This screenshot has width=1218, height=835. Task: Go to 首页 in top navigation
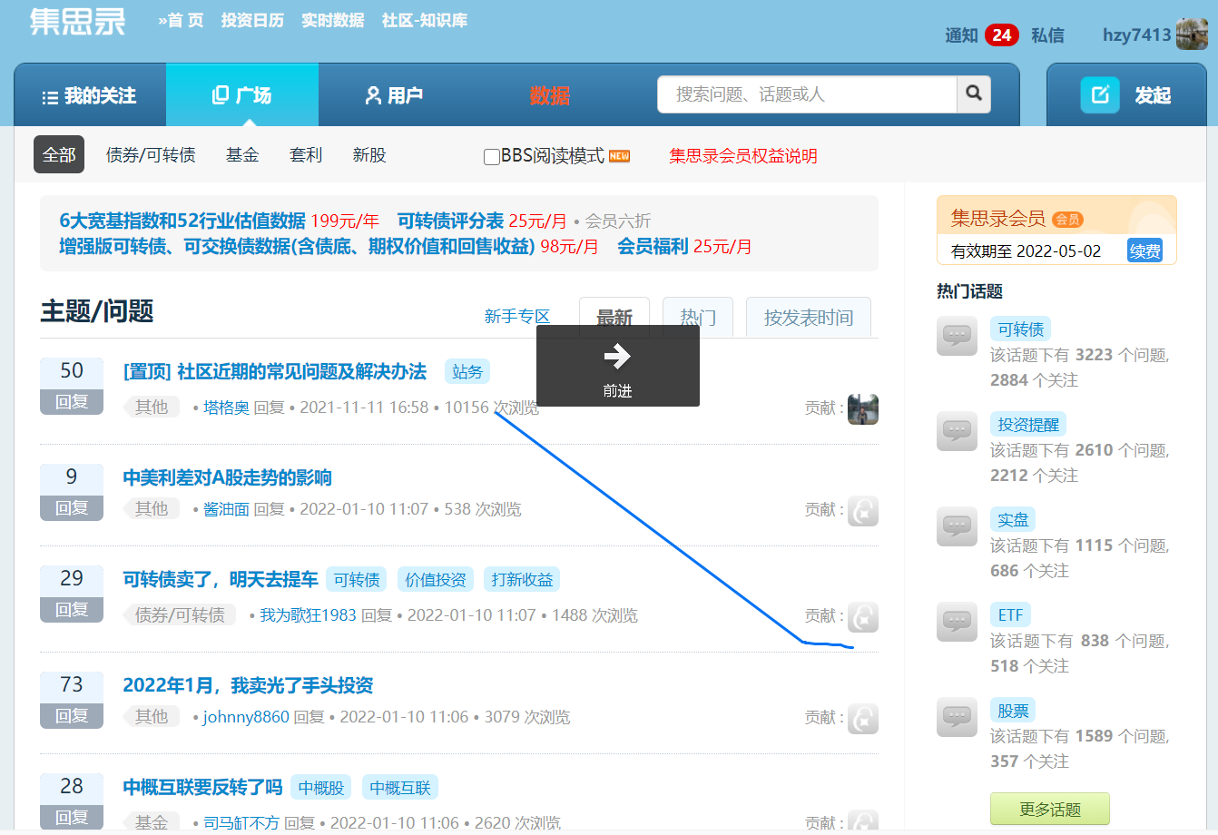coord(181,20)
